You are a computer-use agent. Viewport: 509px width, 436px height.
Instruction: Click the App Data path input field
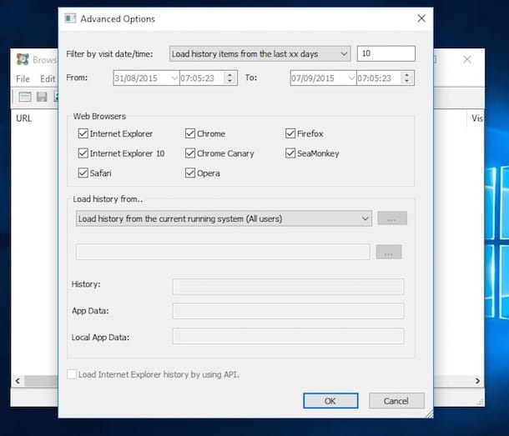point(288,311)
